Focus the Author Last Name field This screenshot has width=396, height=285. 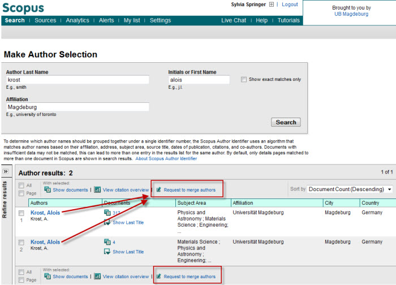point(78,80)
